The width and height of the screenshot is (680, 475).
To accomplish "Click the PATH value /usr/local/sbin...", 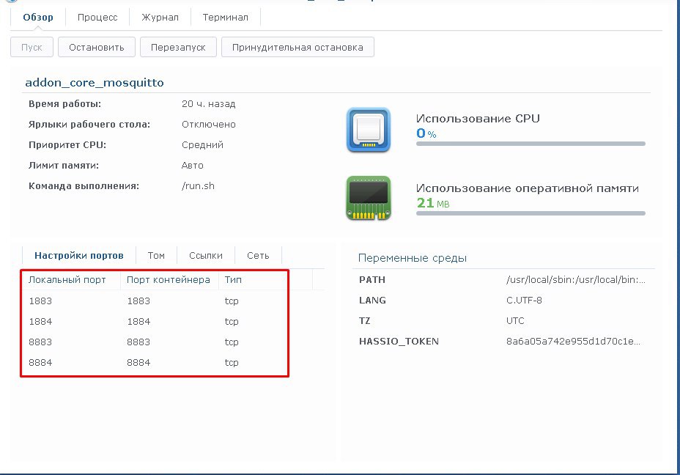I will coord(575,280).
